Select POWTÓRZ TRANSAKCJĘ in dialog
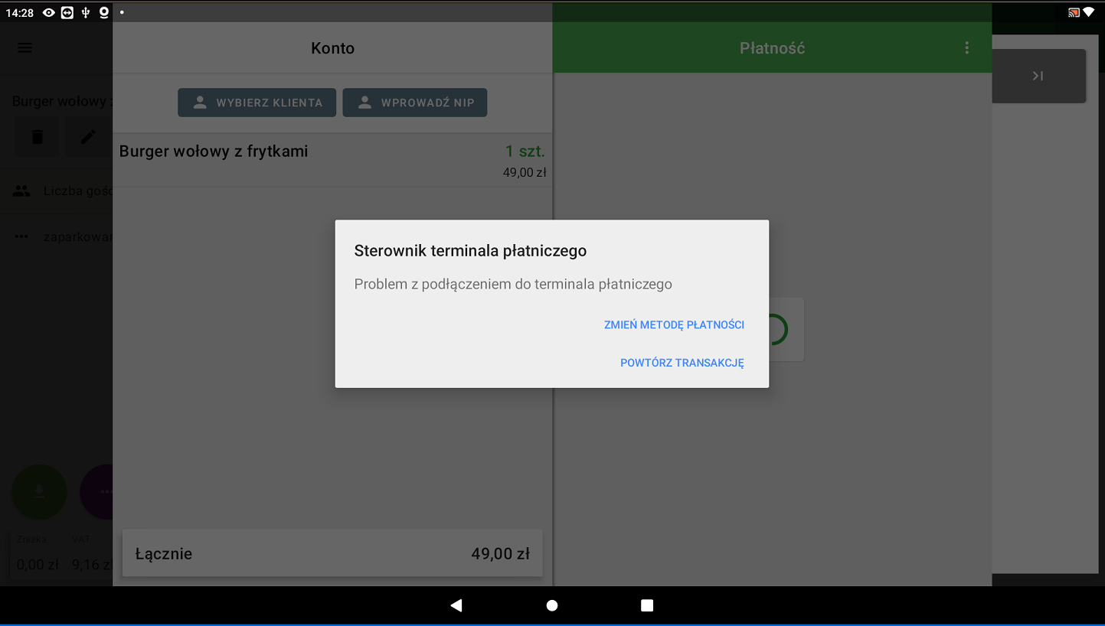 coord(682,363)
